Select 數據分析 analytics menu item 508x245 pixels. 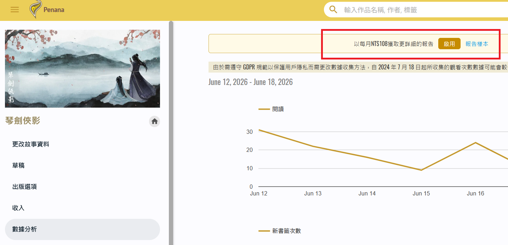click(x=82, y=229)
